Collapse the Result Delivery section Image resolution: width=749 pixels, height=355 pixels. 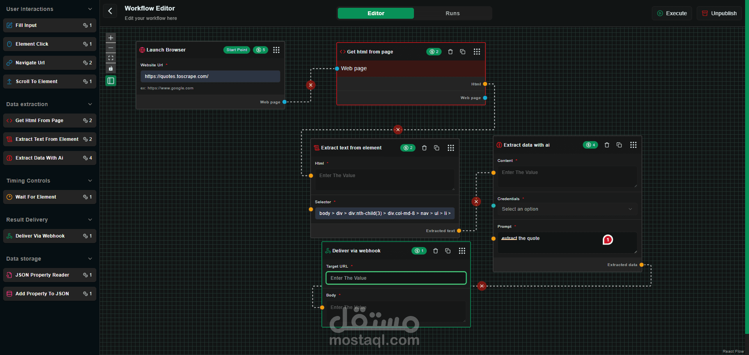pyautogui.click(x=90, y=220)
